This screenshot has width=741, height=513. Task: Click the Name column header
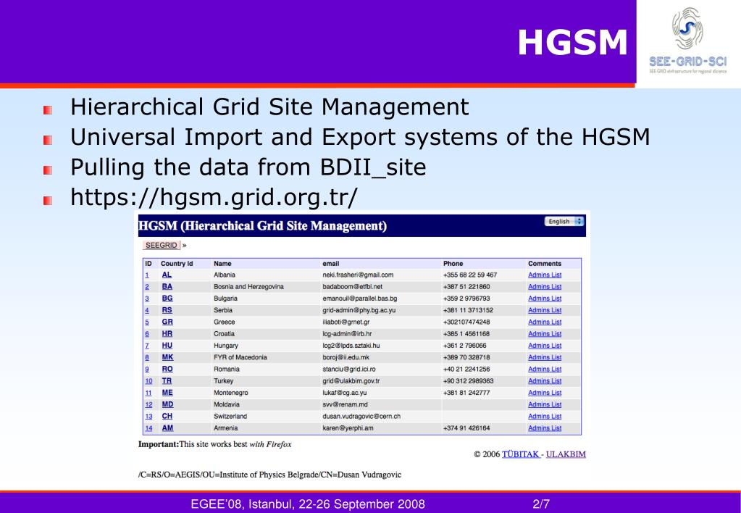point(222,264)
